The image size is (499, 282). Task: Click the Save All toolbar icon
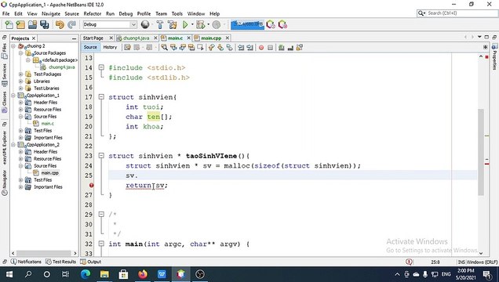point(44,24)
